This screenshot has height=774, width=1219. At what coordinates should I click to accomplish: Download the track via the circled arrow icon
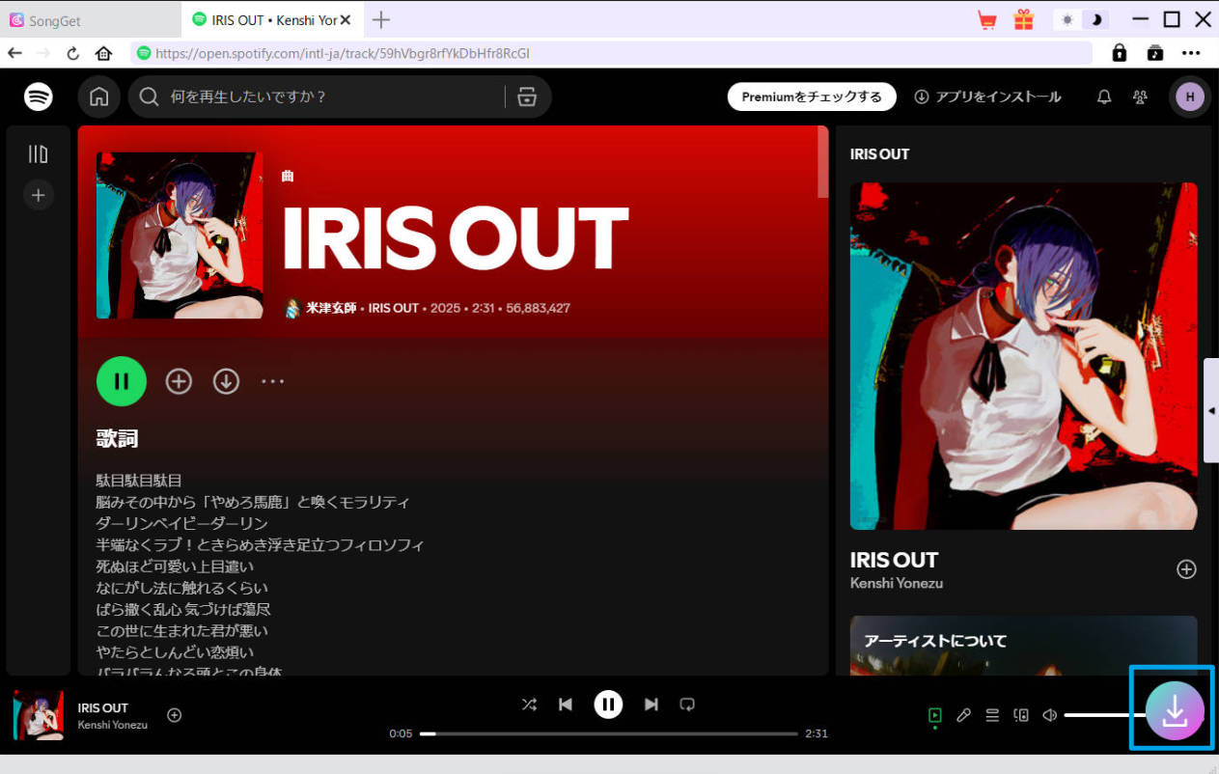point(226,381)
